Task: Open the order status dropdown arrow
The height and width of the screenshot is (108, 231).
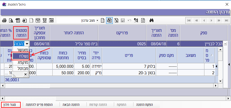Action: point(27,44)
